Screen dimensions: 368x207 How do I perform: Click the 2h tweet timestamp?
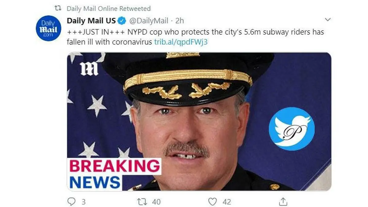pyautogui.click(x=179, y=21)
